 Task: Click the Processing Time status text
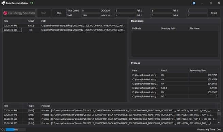tap(209, 129)
